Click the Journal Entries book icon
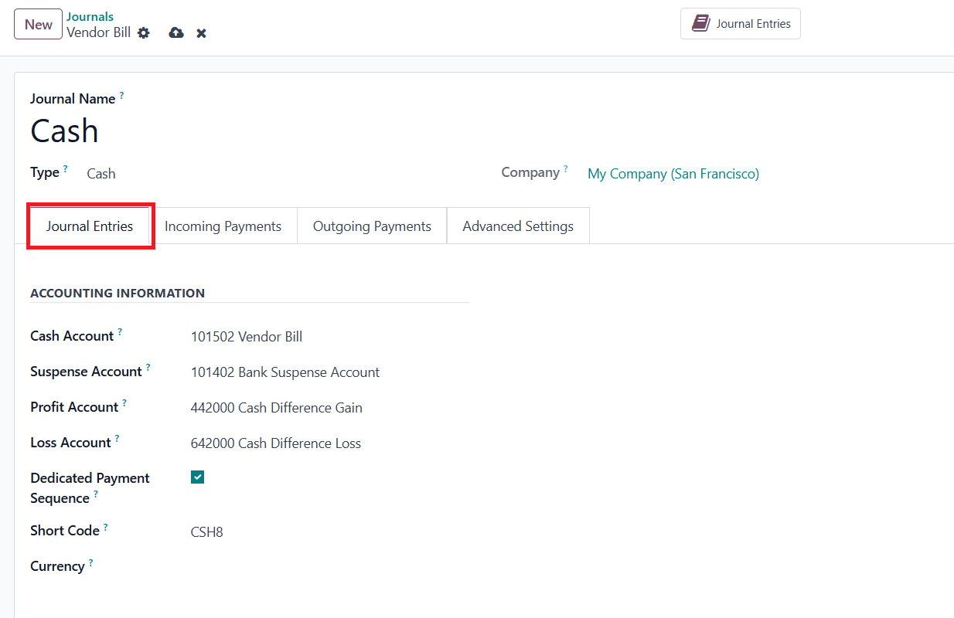This screenshot has height=618, width=954. coord(700,23)
